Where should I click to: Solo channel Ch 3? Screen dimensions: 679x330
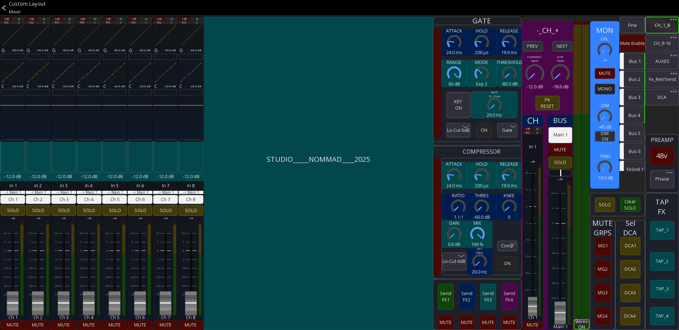click(x=64, y=210)
